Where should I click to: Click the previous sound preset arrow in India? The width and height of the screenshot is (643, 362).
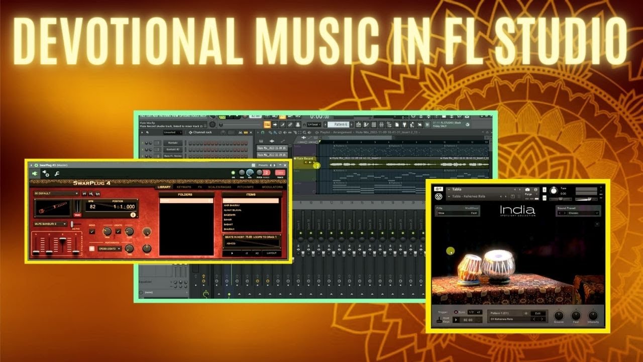[x=561, y=213]
